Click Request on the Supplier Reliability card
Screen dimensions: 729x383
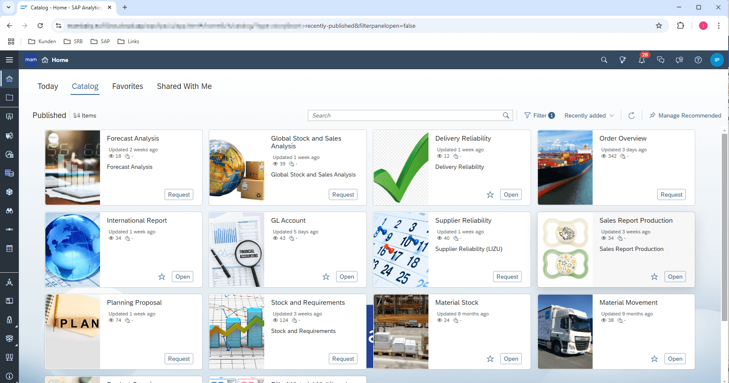point(507,277)
